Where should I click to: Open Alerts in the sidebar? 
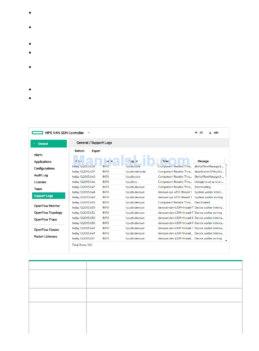(38, 155)
